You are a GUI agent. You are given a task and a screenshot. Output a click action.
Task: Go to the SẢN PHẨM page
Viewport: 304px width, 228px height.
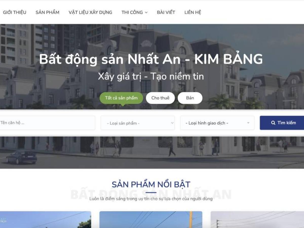[x=47, y=12]
